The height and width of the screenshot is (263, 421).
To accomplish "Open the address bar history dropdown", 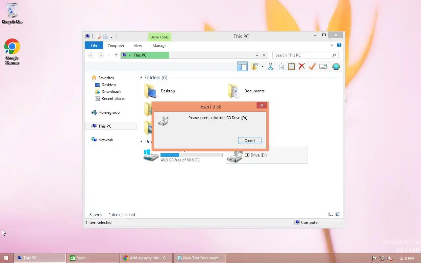I will coord(257,55).
